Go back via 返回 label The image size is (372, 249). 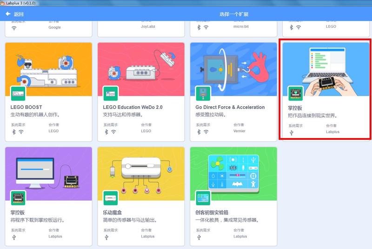pyautogui.click(x=19, y=14)
